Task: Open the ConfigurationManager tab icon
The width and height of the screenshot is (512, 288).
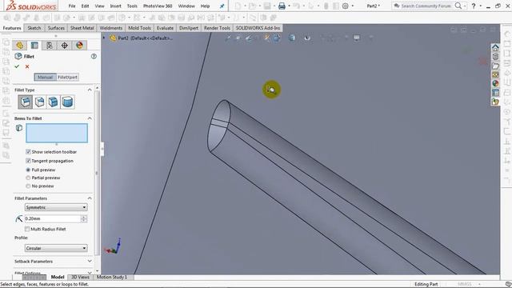Action: click(50, 46)
